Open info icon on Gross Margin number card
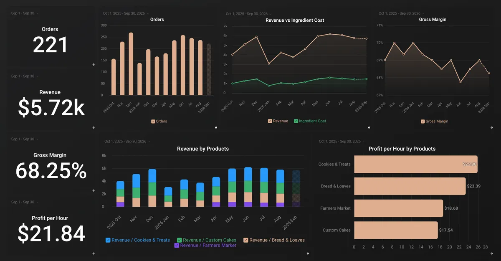This screenshot has height=261, width=501. 93,190
